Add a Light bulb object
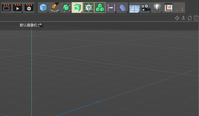Screen dimensions: 199x116 click(x=157, y=8)
